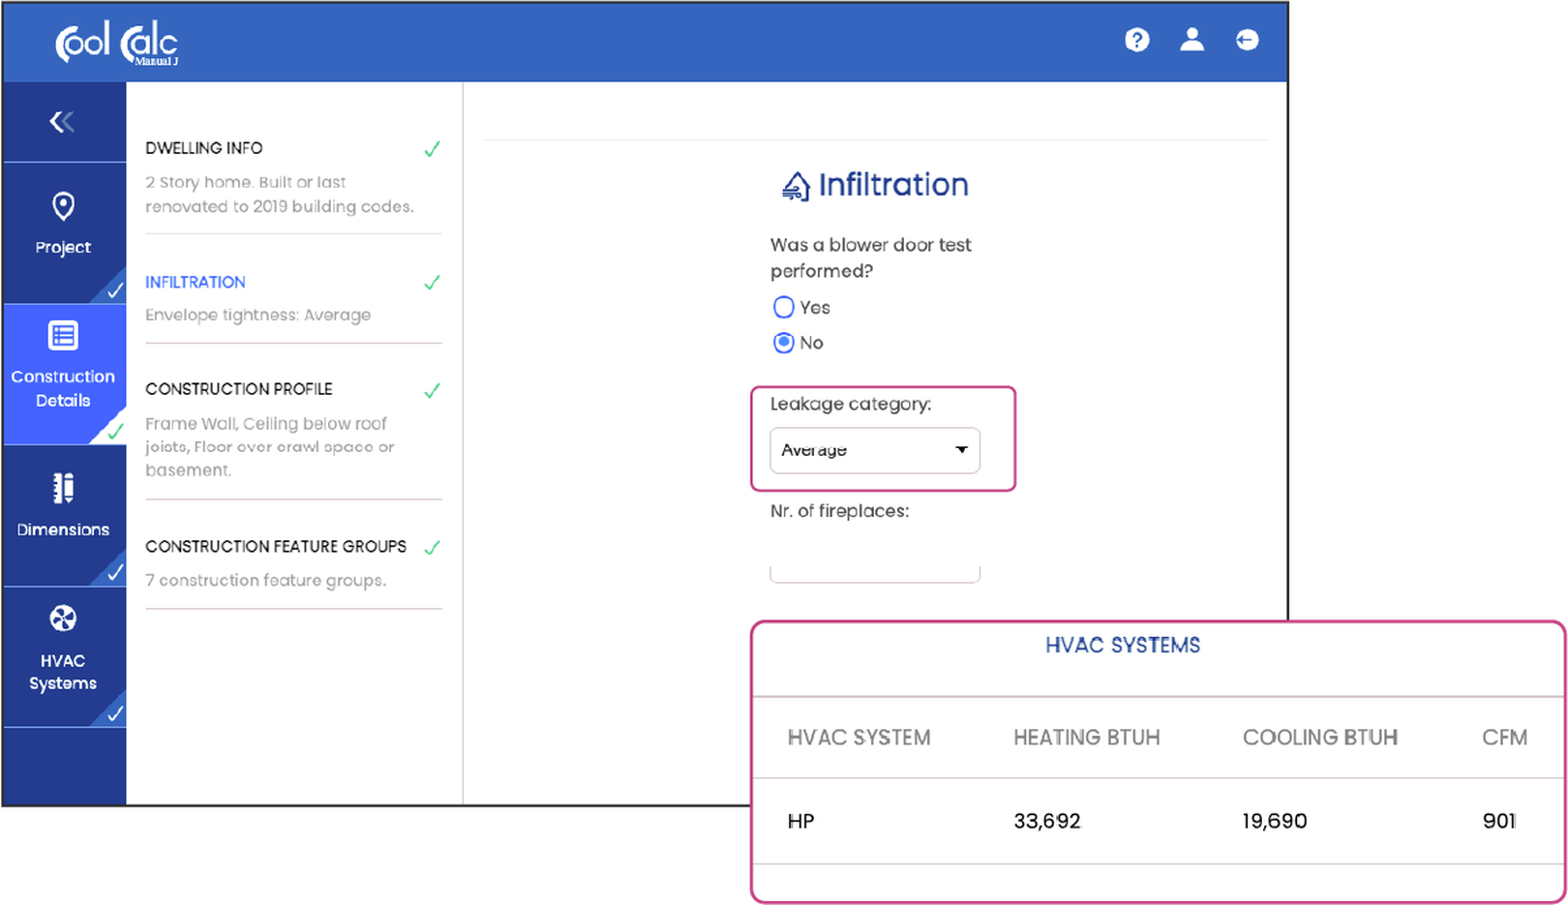Open the Infiltration section
The width and height of the screenshot is (1568, 905).
click(196, 283)
